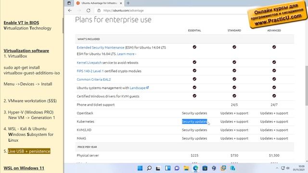This screenshot has height=173, width=308.
Task: Open File Explorer from taskbar
Action: (x=186, y=168)
